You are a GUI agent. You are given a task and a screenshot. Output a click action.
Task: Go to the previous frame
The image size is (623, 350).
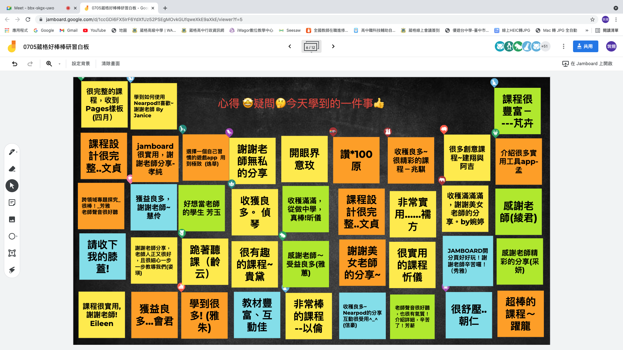290,46
